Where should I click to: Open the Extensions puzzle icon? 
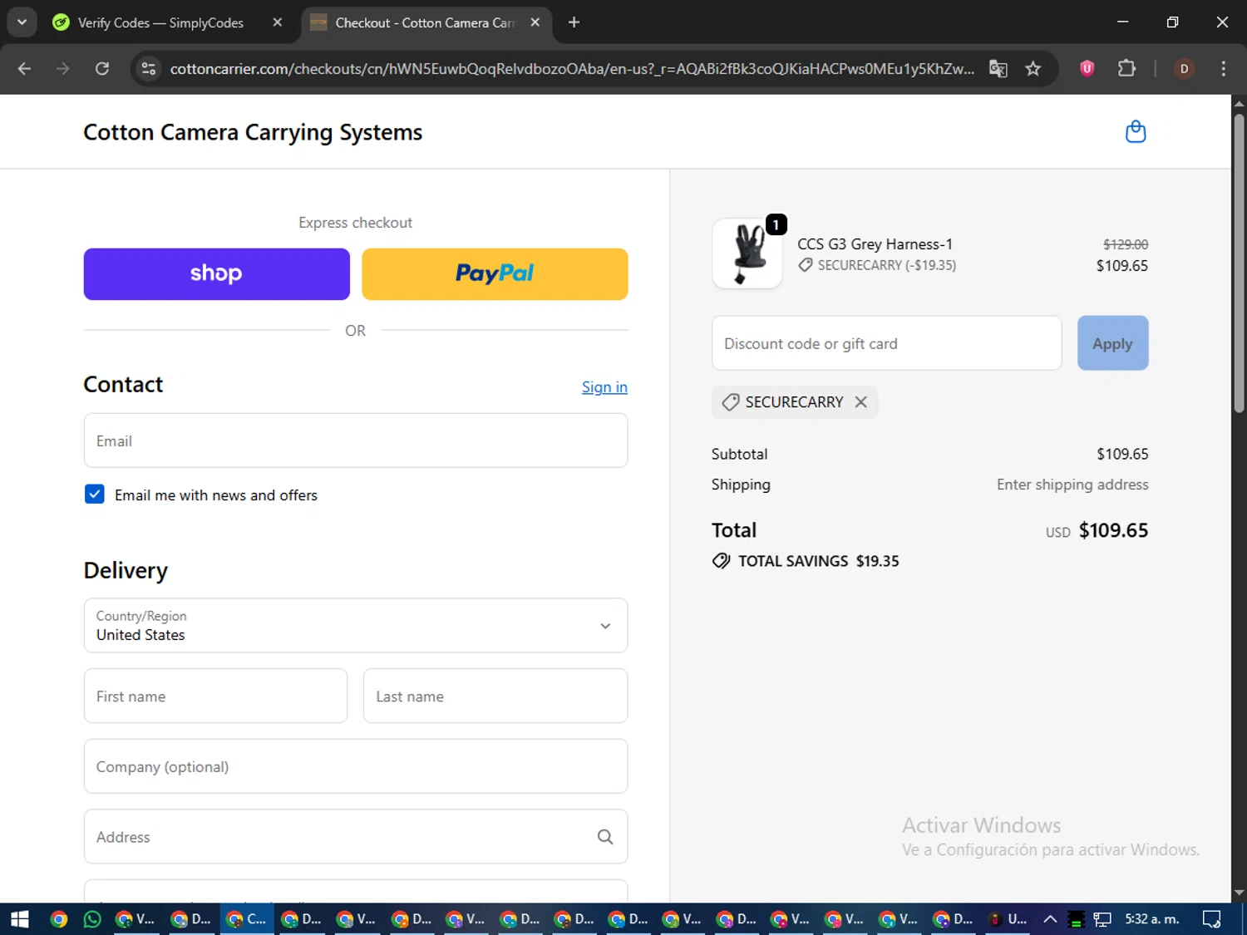(x=1126, y=68)
